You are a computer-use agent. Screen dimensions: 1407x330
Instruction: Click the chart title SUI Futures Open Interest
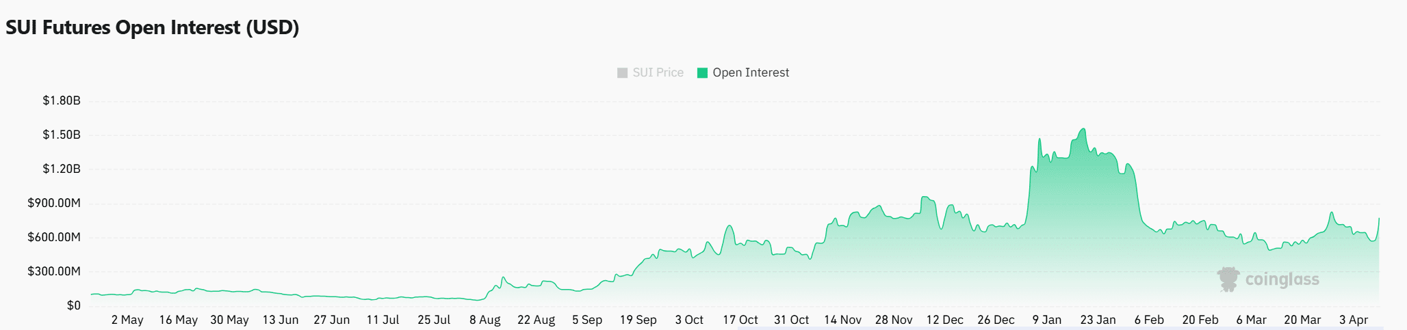point(153,27)
